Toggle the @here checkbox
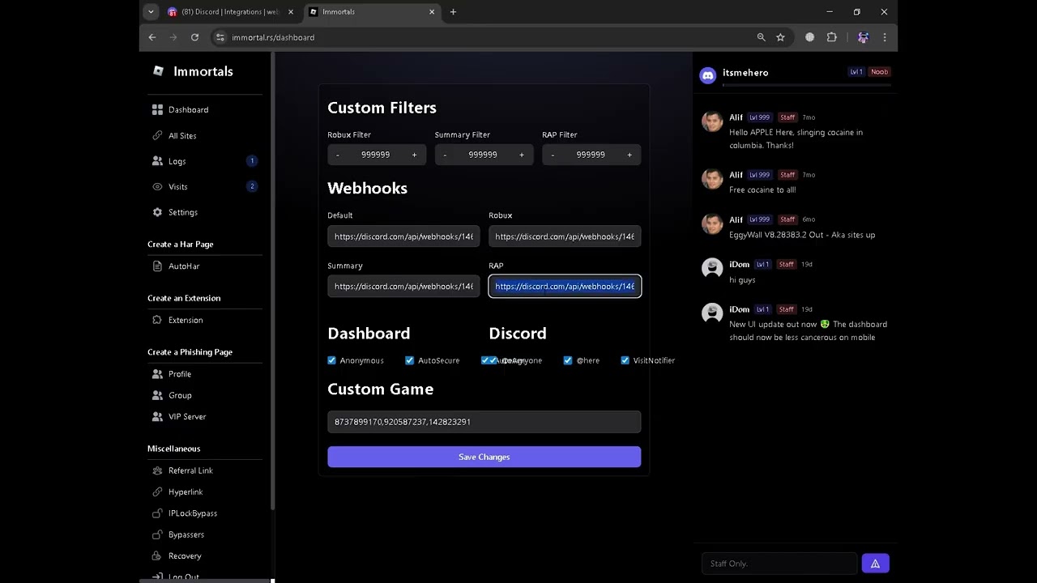The image size is (1037, 583). (x=568, y=360)
